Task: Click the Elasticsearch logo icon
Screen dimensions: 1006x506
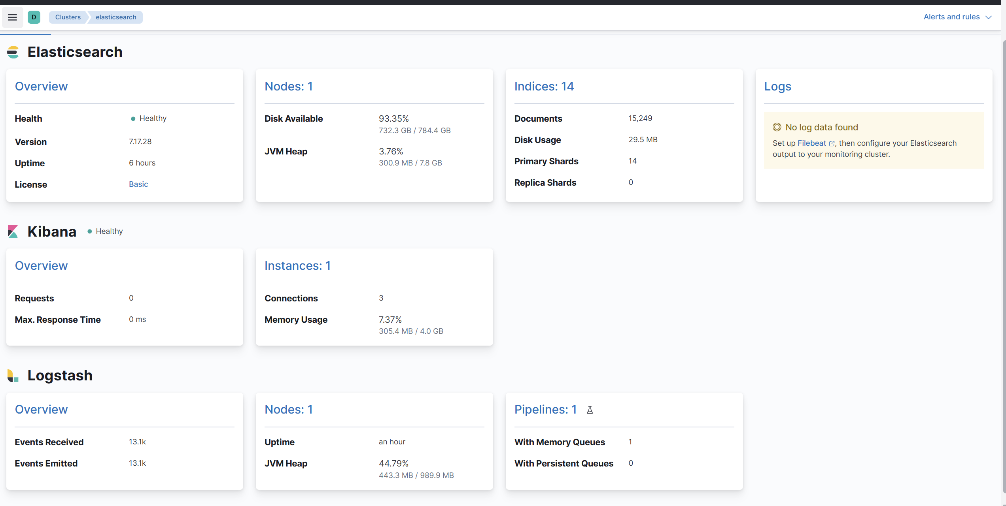Action: click(x=13, y=52)
